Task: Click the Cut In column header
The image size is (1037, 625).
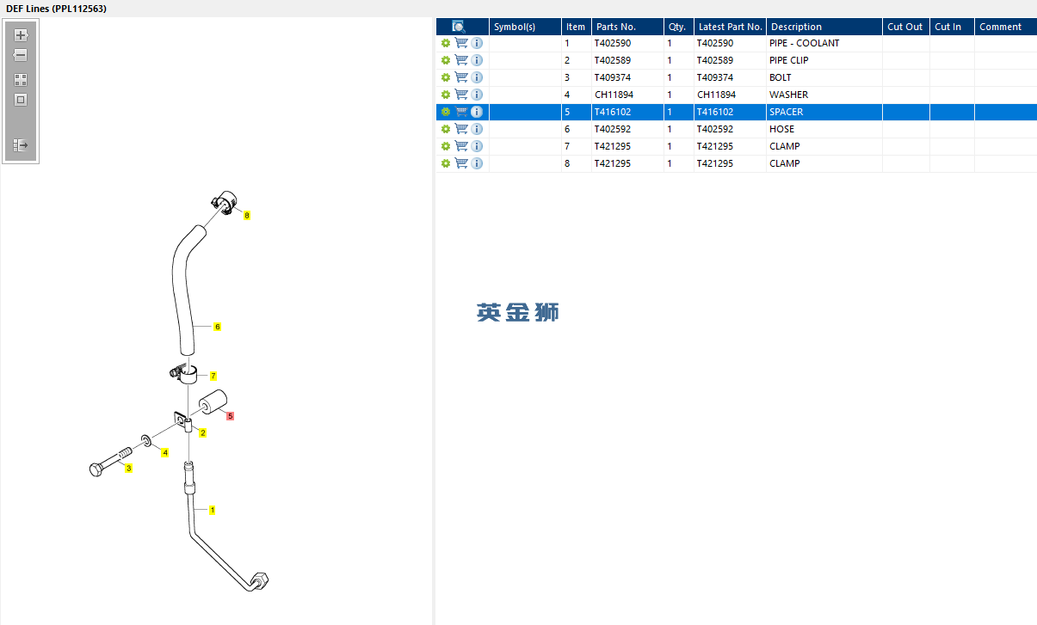Action: tap(952, 27)
